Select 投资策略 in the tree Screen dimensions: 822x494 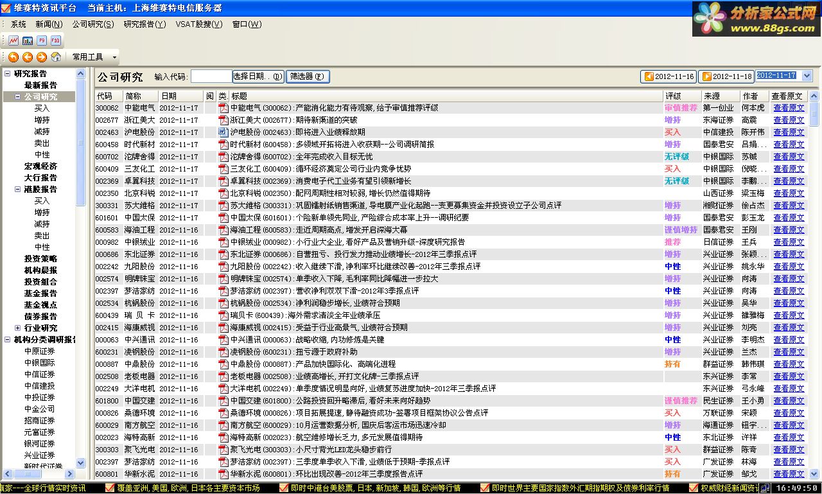(40, 259)
